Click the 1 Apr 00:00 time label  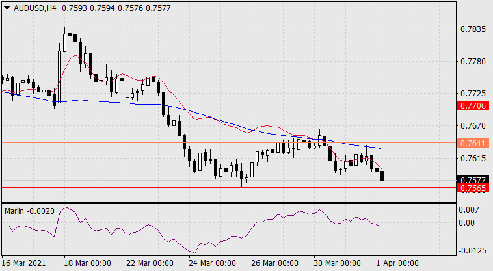point(397,263)
